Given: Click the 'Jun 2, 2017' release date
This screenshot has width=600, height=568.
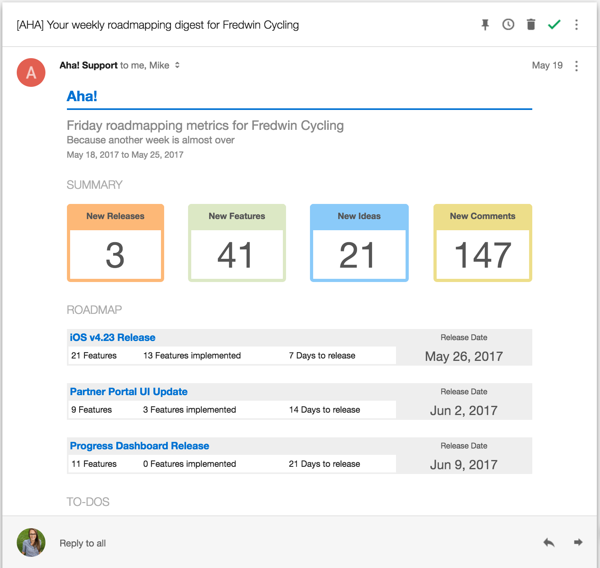Looking at the screenshot, I should (464, 410).
